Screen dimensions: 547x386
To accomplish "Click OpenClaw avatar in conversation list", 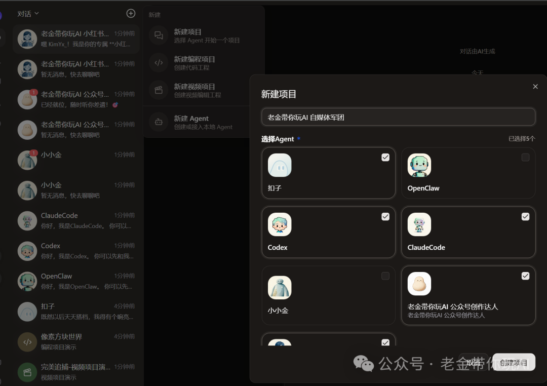I will [27, 281].
